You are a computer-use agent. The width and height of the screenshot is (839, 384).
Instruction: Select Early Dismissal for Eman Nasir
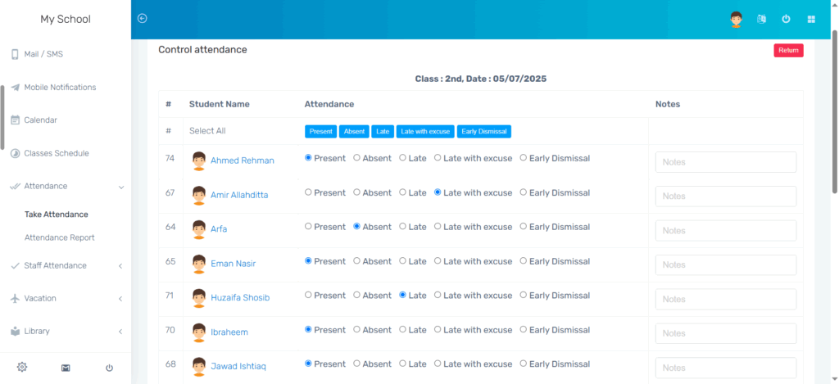[524, 261]
